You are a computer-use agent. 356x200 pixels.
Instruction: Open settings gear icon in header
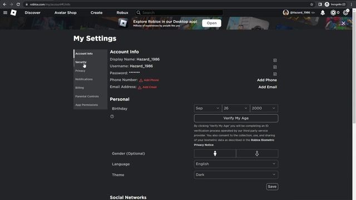tap(345, 12)
